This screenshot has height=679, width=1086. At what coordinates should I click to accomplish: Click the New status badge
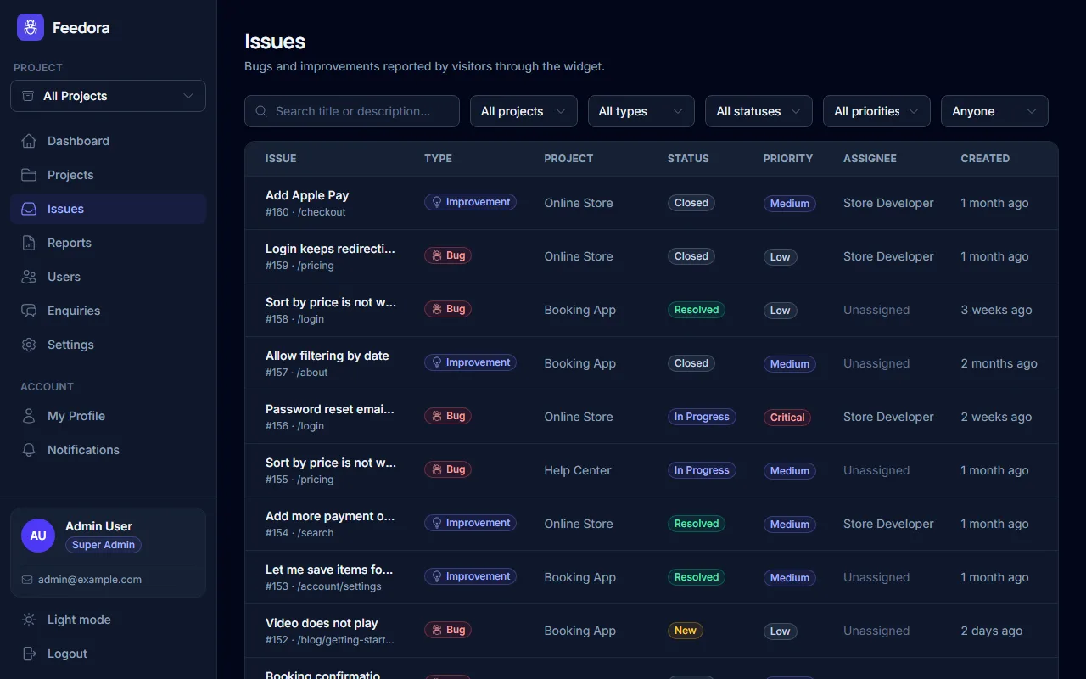[686, 630]
